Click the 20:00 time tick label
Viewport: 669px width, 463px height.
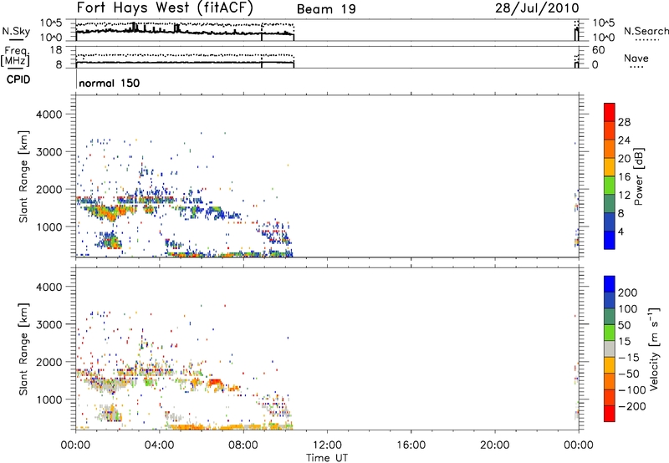pyautogui.click(x=494, y=445)
